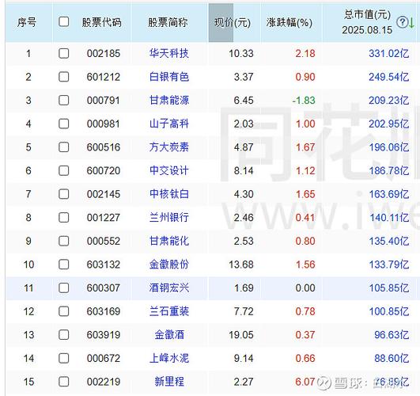Select the change value 2.18
Screen dimensions: 420x396
coord(305,53)
